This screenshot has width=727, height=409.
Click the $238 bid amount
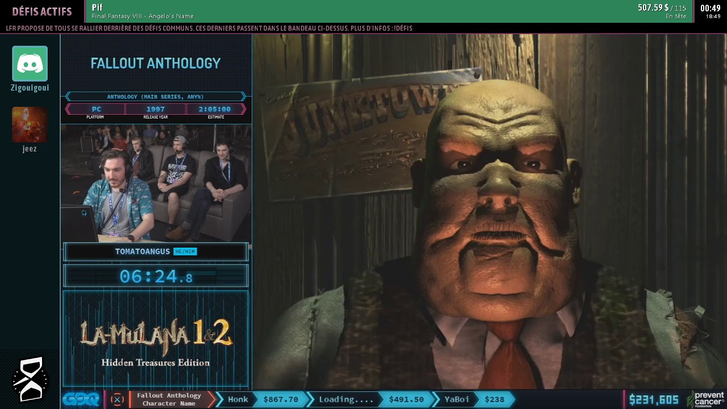(x=494, y=399)
